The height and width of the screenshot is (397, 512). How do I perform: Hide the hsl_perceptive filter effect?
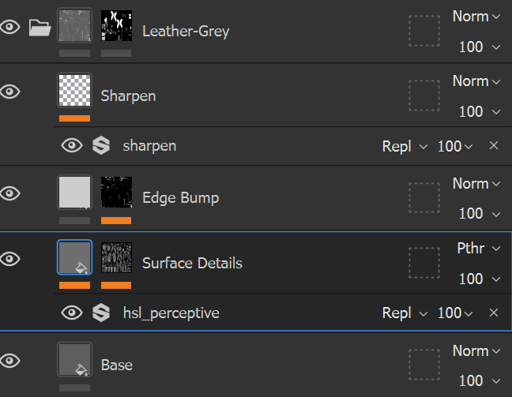(x=72, y=313)
